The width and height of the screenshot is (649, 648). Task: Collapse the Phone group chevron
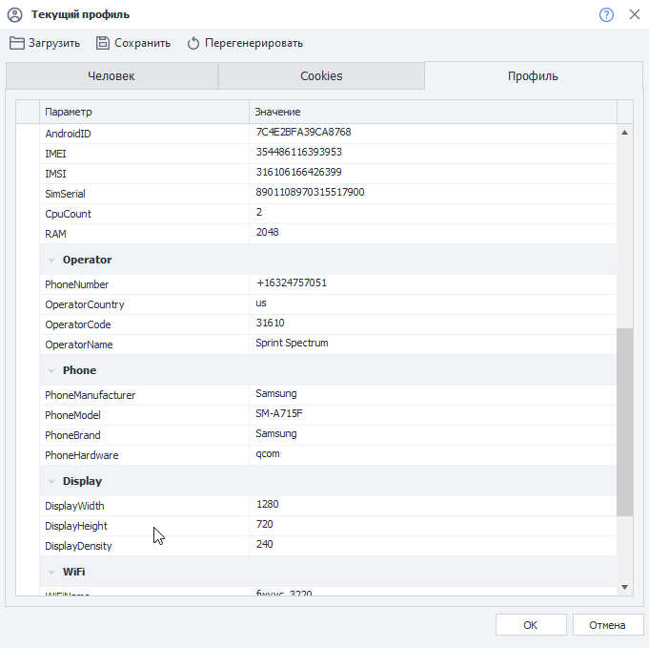coord(51,370)
